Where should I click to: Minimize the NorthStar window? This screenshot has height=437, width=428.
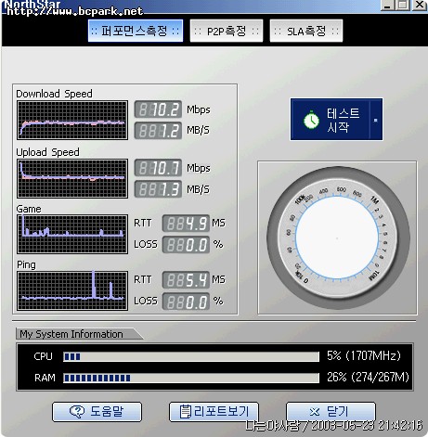pos(387,5)
